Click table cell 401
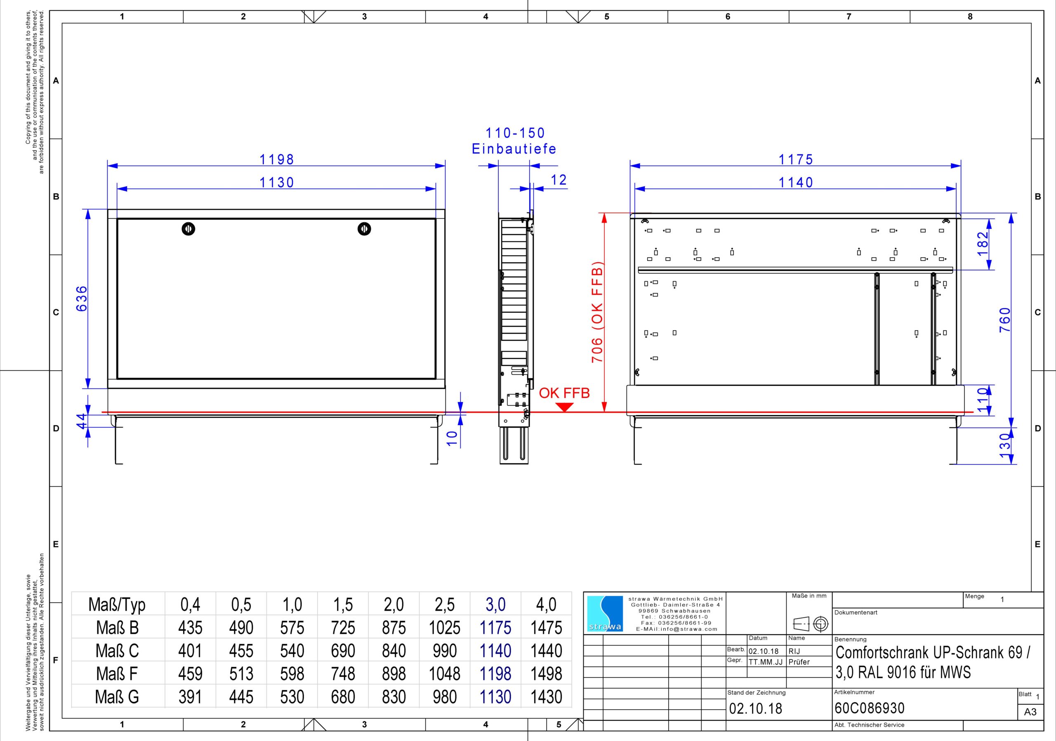The height and width of the screenshot is (741, 1056). (x=190, y=650)
